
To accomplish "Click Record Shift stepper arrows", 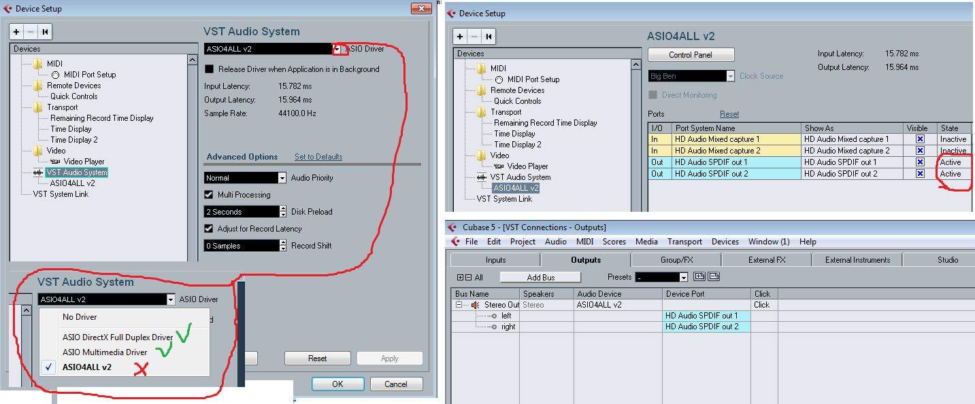I will point(282,246).
